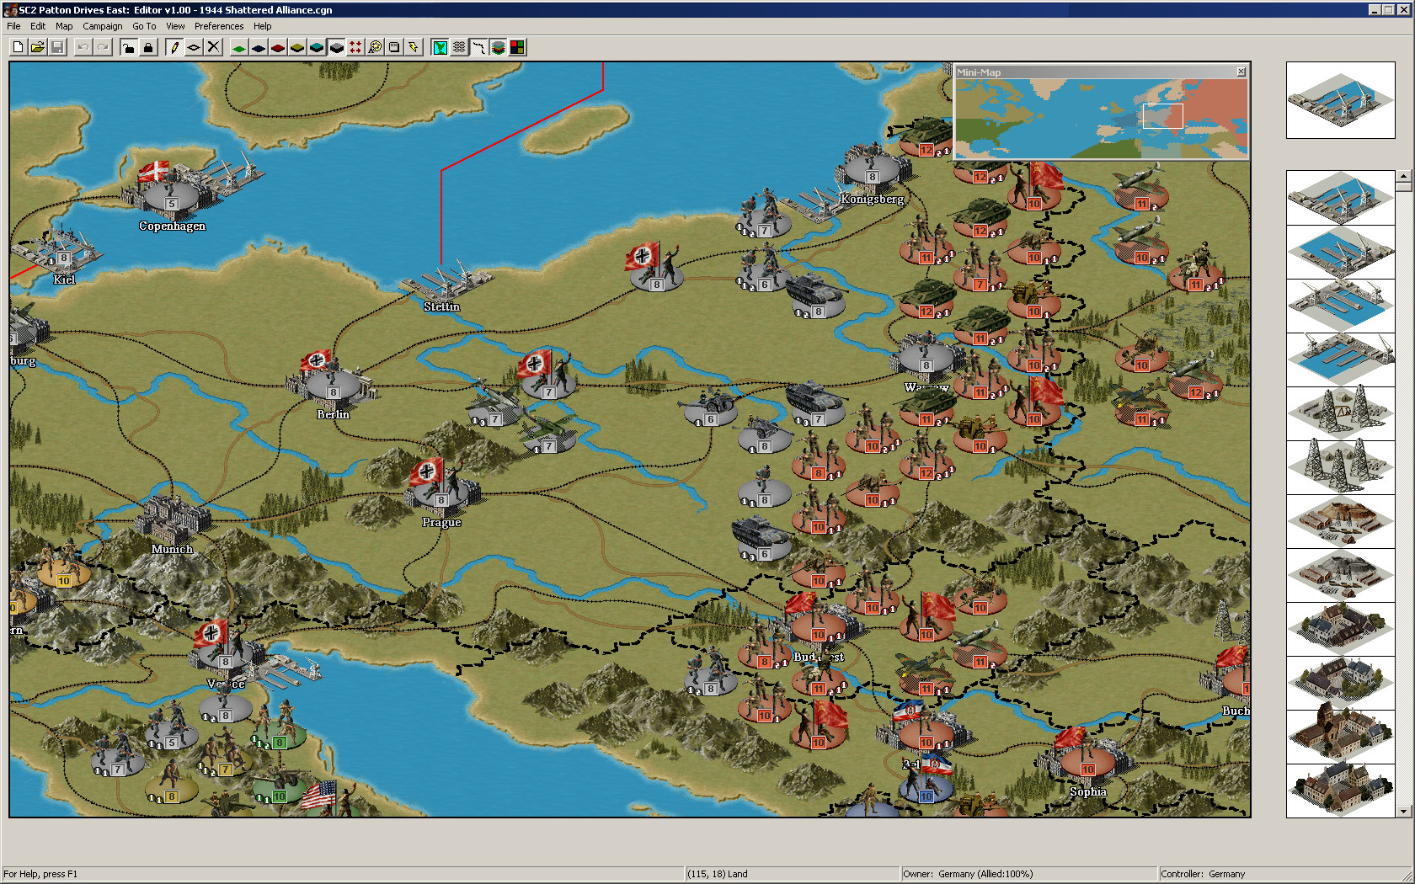Open the Preferences menu
Image resolution: width=1415 pixels, height=884 pixels.
click(x=218, y=26)
